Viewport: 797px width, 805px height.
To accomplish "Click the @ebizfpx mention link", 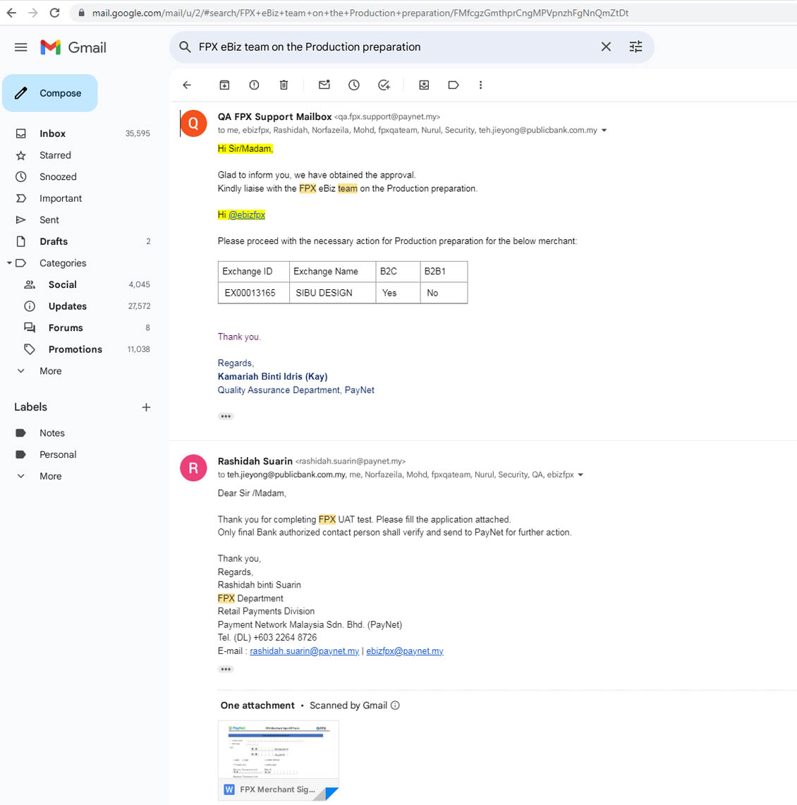I will 247,214.
